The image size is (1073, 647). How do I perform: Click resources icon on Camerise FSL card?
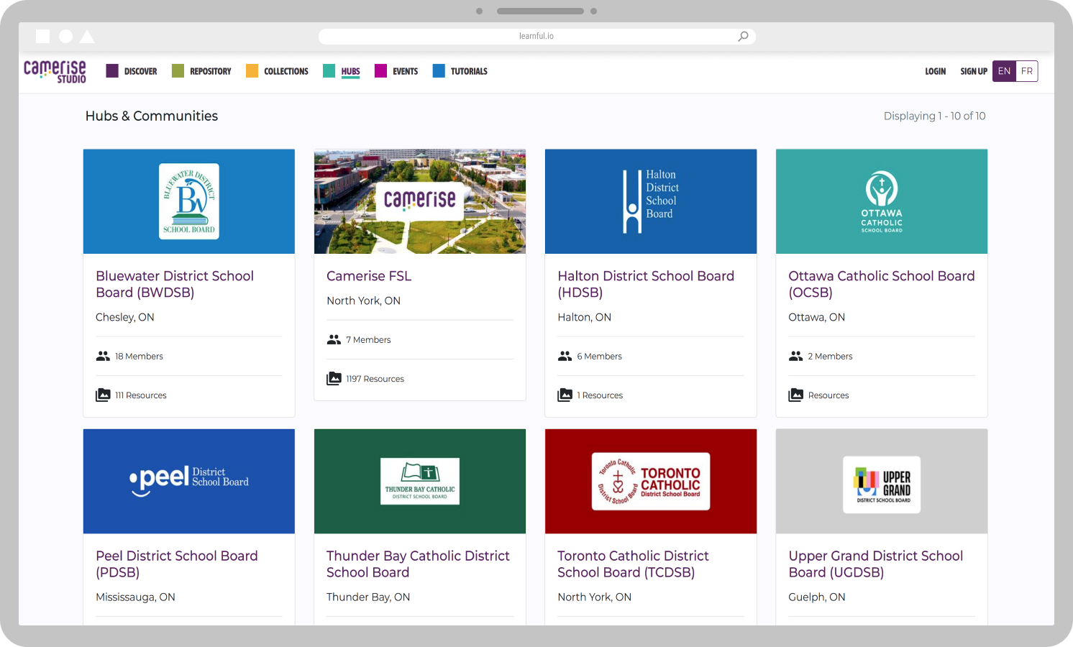point(334,378)
